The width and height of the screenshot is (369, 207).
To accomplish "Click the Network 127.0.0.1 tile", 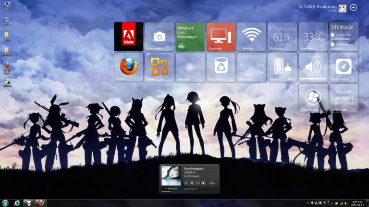I will 252,68.
